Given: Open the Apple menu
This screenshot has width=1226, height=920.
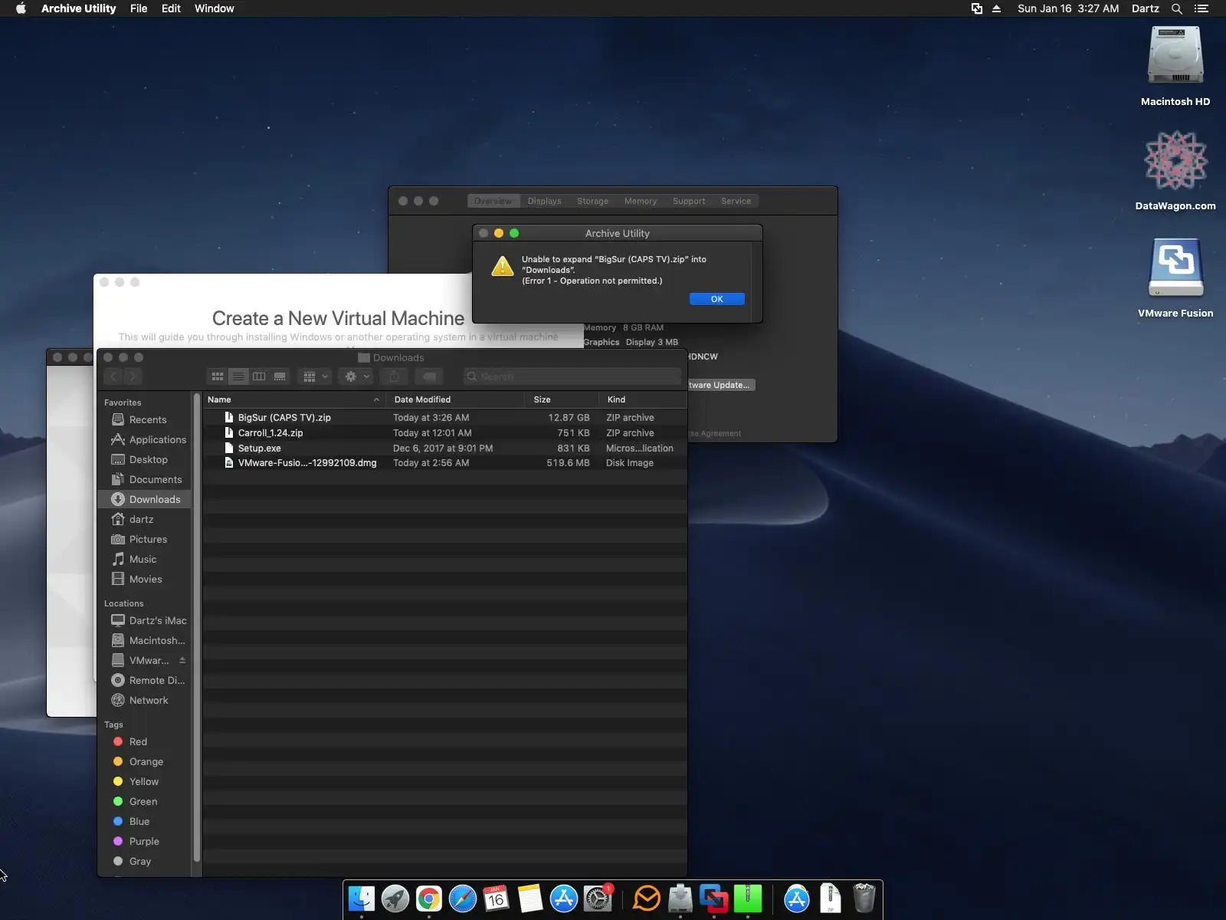Looking at the screenshot, I should tap(21, 8).
